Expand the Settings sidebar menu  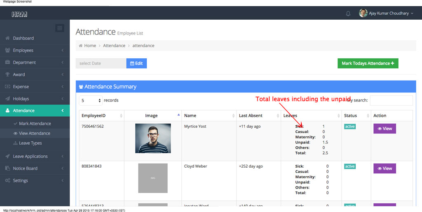tap(21, 180)
